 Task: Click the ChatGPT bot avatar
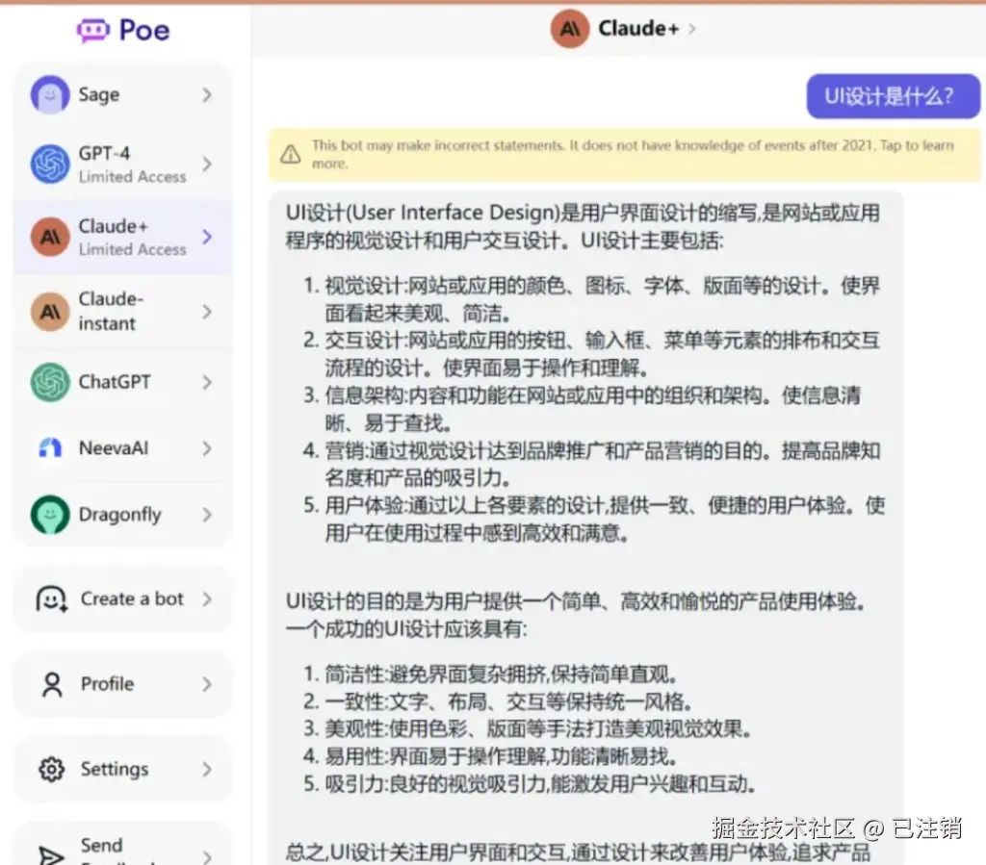pos(50,382)
